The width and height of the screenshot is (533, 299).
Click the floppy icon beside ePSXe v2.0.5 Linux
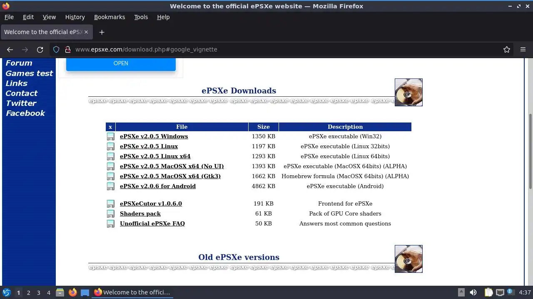[x=110, y=146]
